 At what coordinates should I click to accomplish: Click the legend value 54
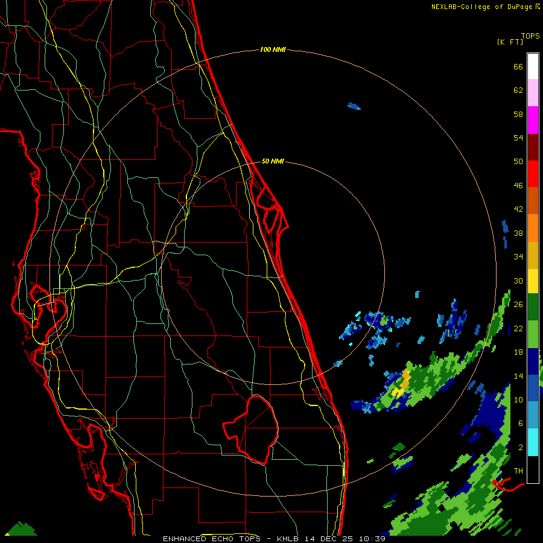coord(518,138)
